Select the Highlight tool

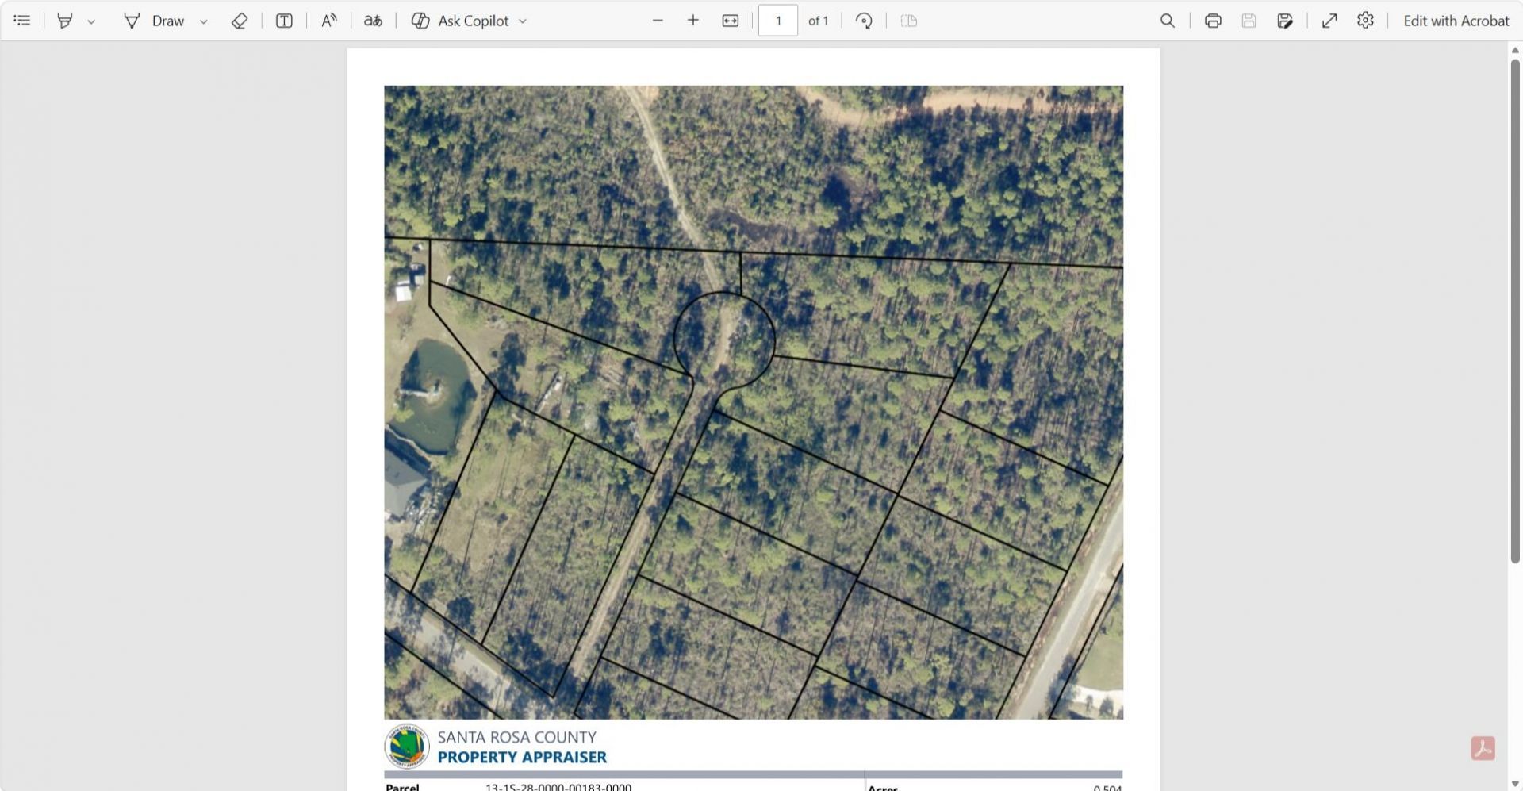[65, 21]
